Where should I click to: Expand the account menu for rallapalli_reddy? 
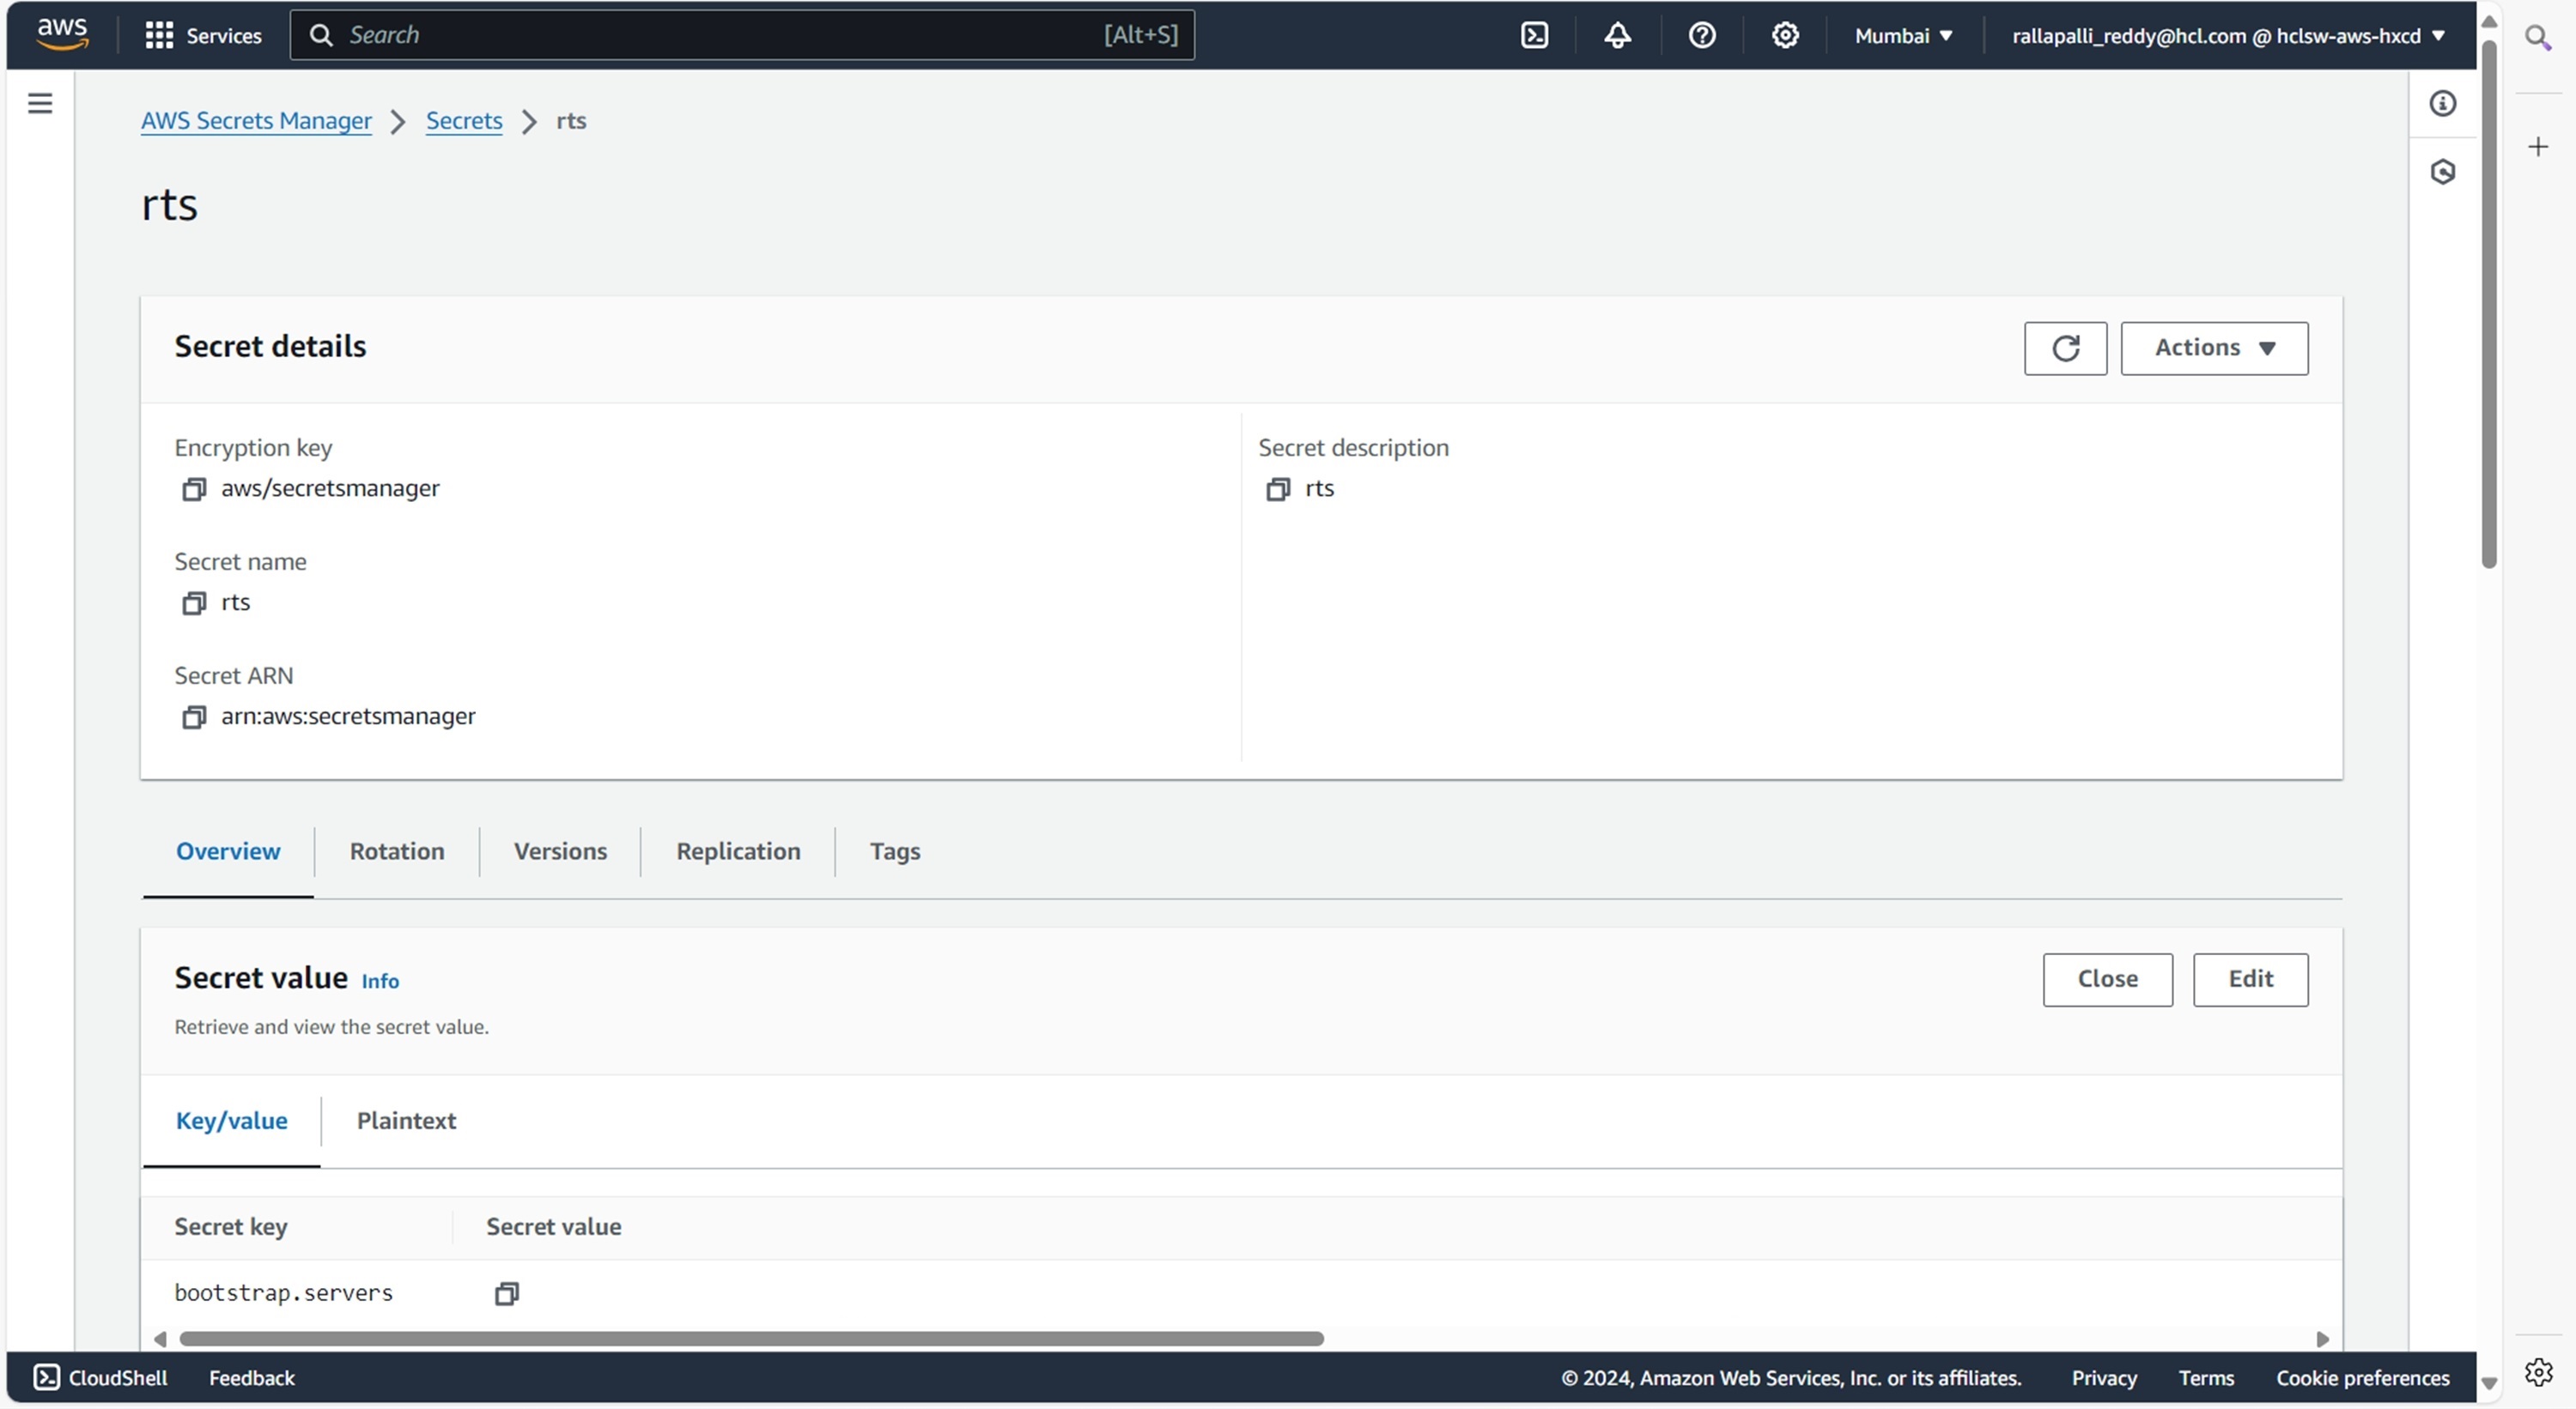tap(2228, 36)
